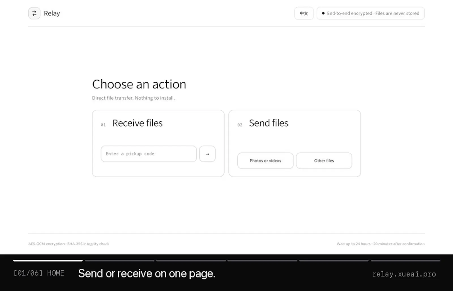Click the [01/06] HOME step label
This screenshot has width=453, height=291.
(x=39, y=273)
